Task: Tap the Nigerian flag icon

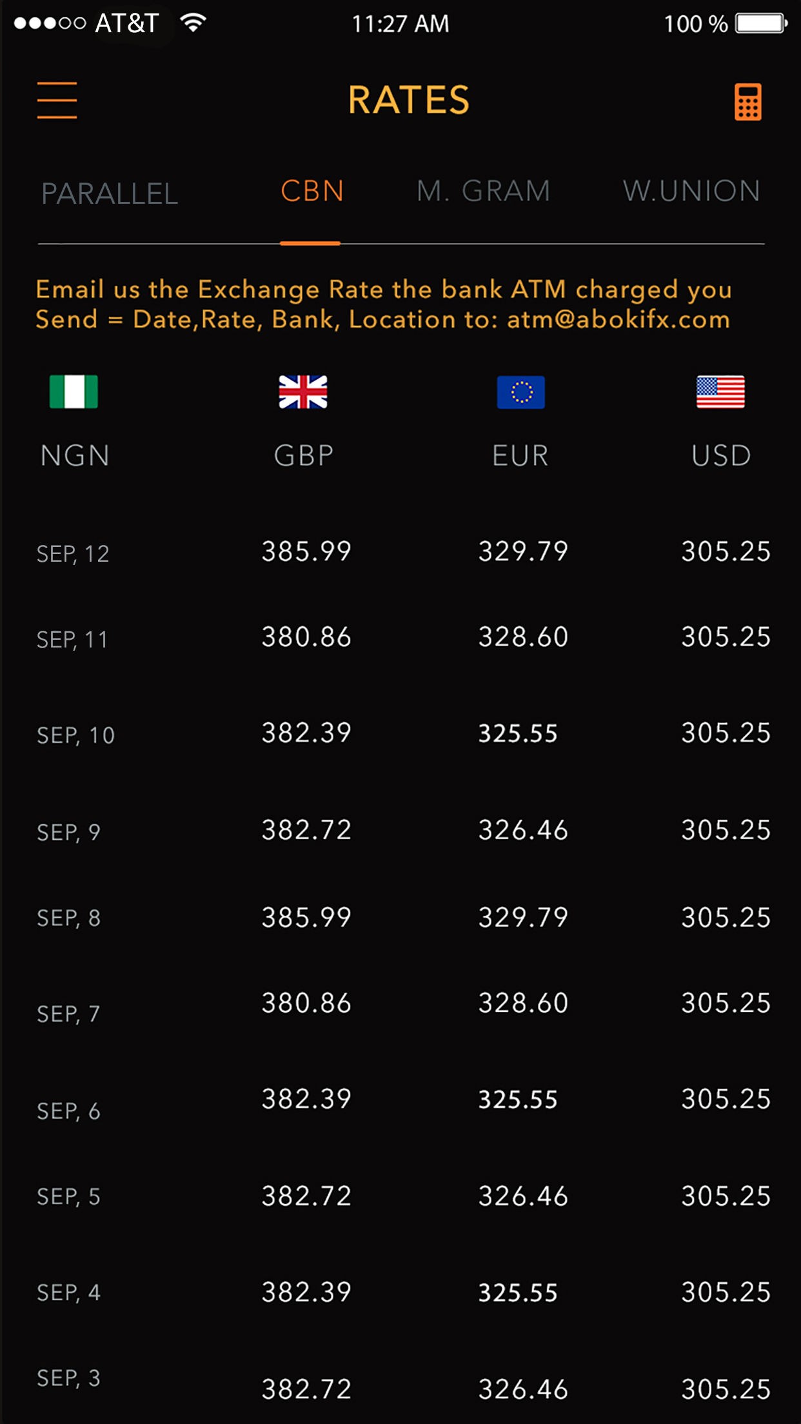Action: click(74, 391)
